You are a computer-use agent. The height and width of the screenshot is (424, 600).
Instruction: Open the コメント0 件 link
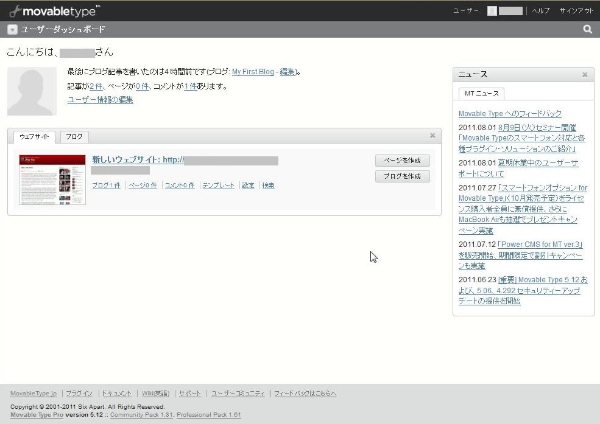(180, 186)
